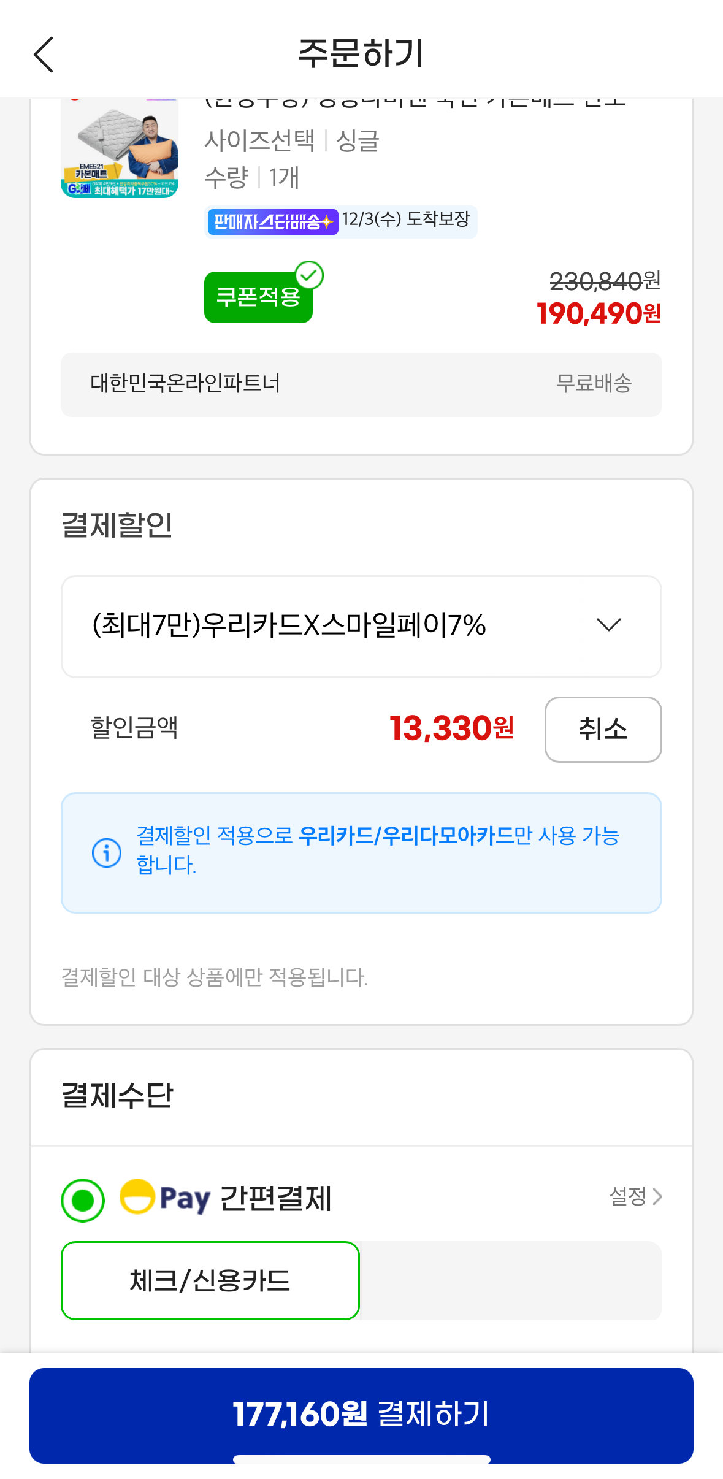Select the Smile Pay 간편결제 radio button
Viewport: 723px width, 1479px height.
point(83,1200)
